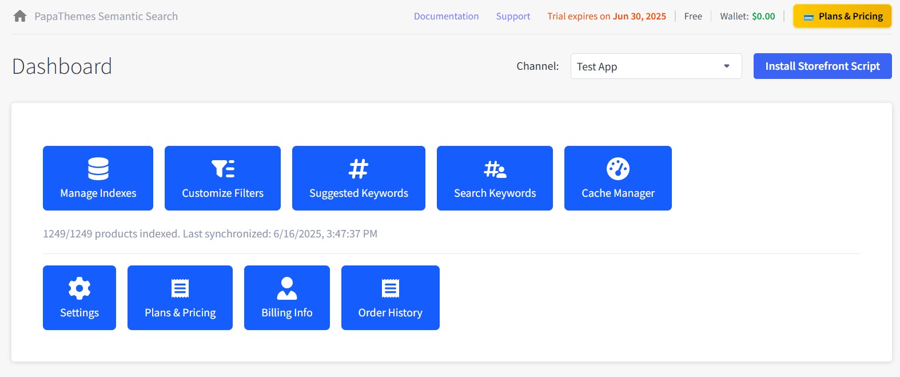Click the Search Keywords hashtag-user icon
Screen dimensions: 900x377
click(495, 169)
